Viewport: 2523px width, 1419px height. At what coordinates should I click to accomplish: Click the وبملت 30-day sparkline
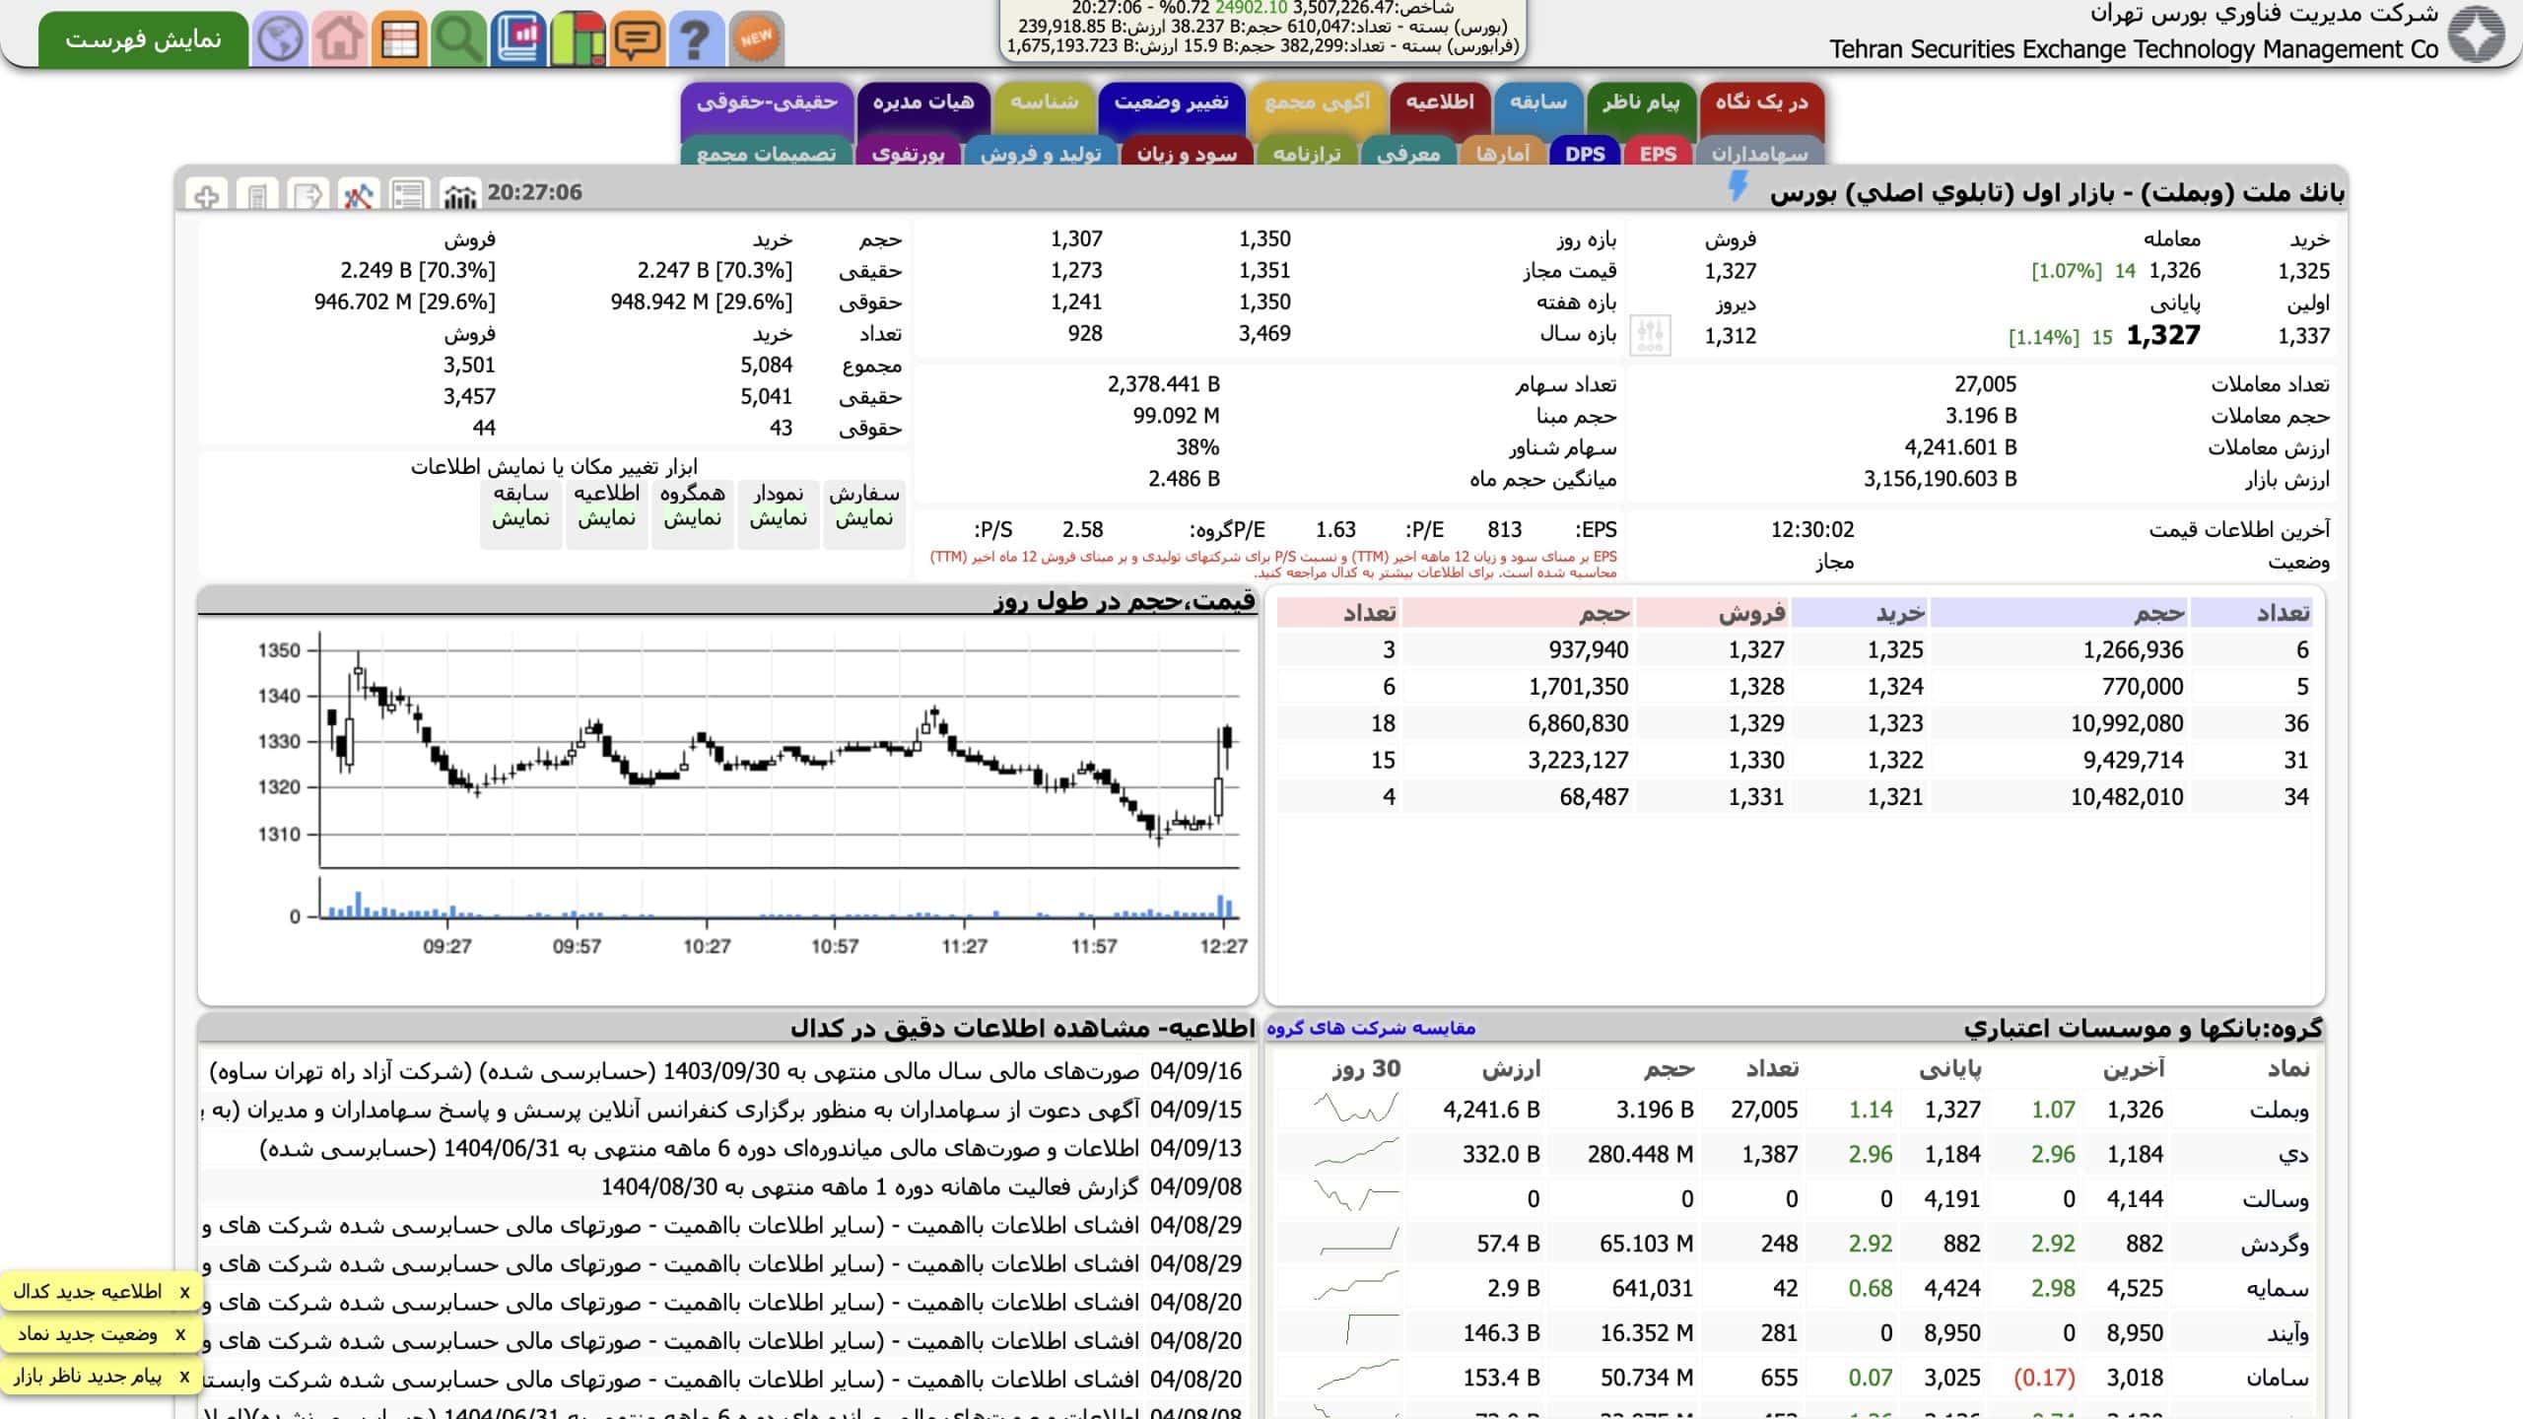[1356, 1111]
